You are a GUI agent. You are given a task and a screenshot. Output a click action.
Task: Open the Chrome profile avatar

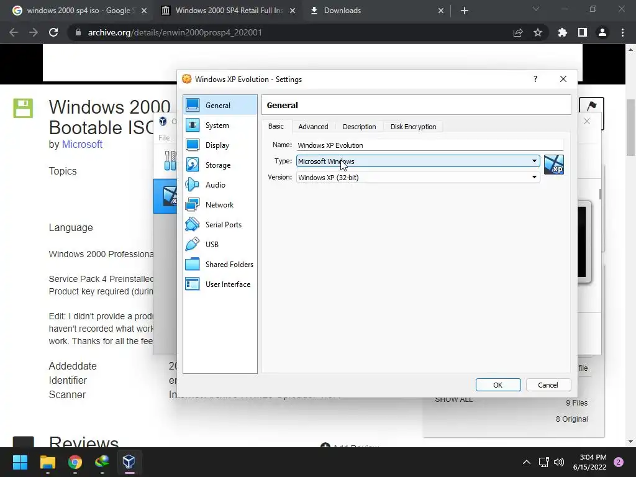coord(602,32)
